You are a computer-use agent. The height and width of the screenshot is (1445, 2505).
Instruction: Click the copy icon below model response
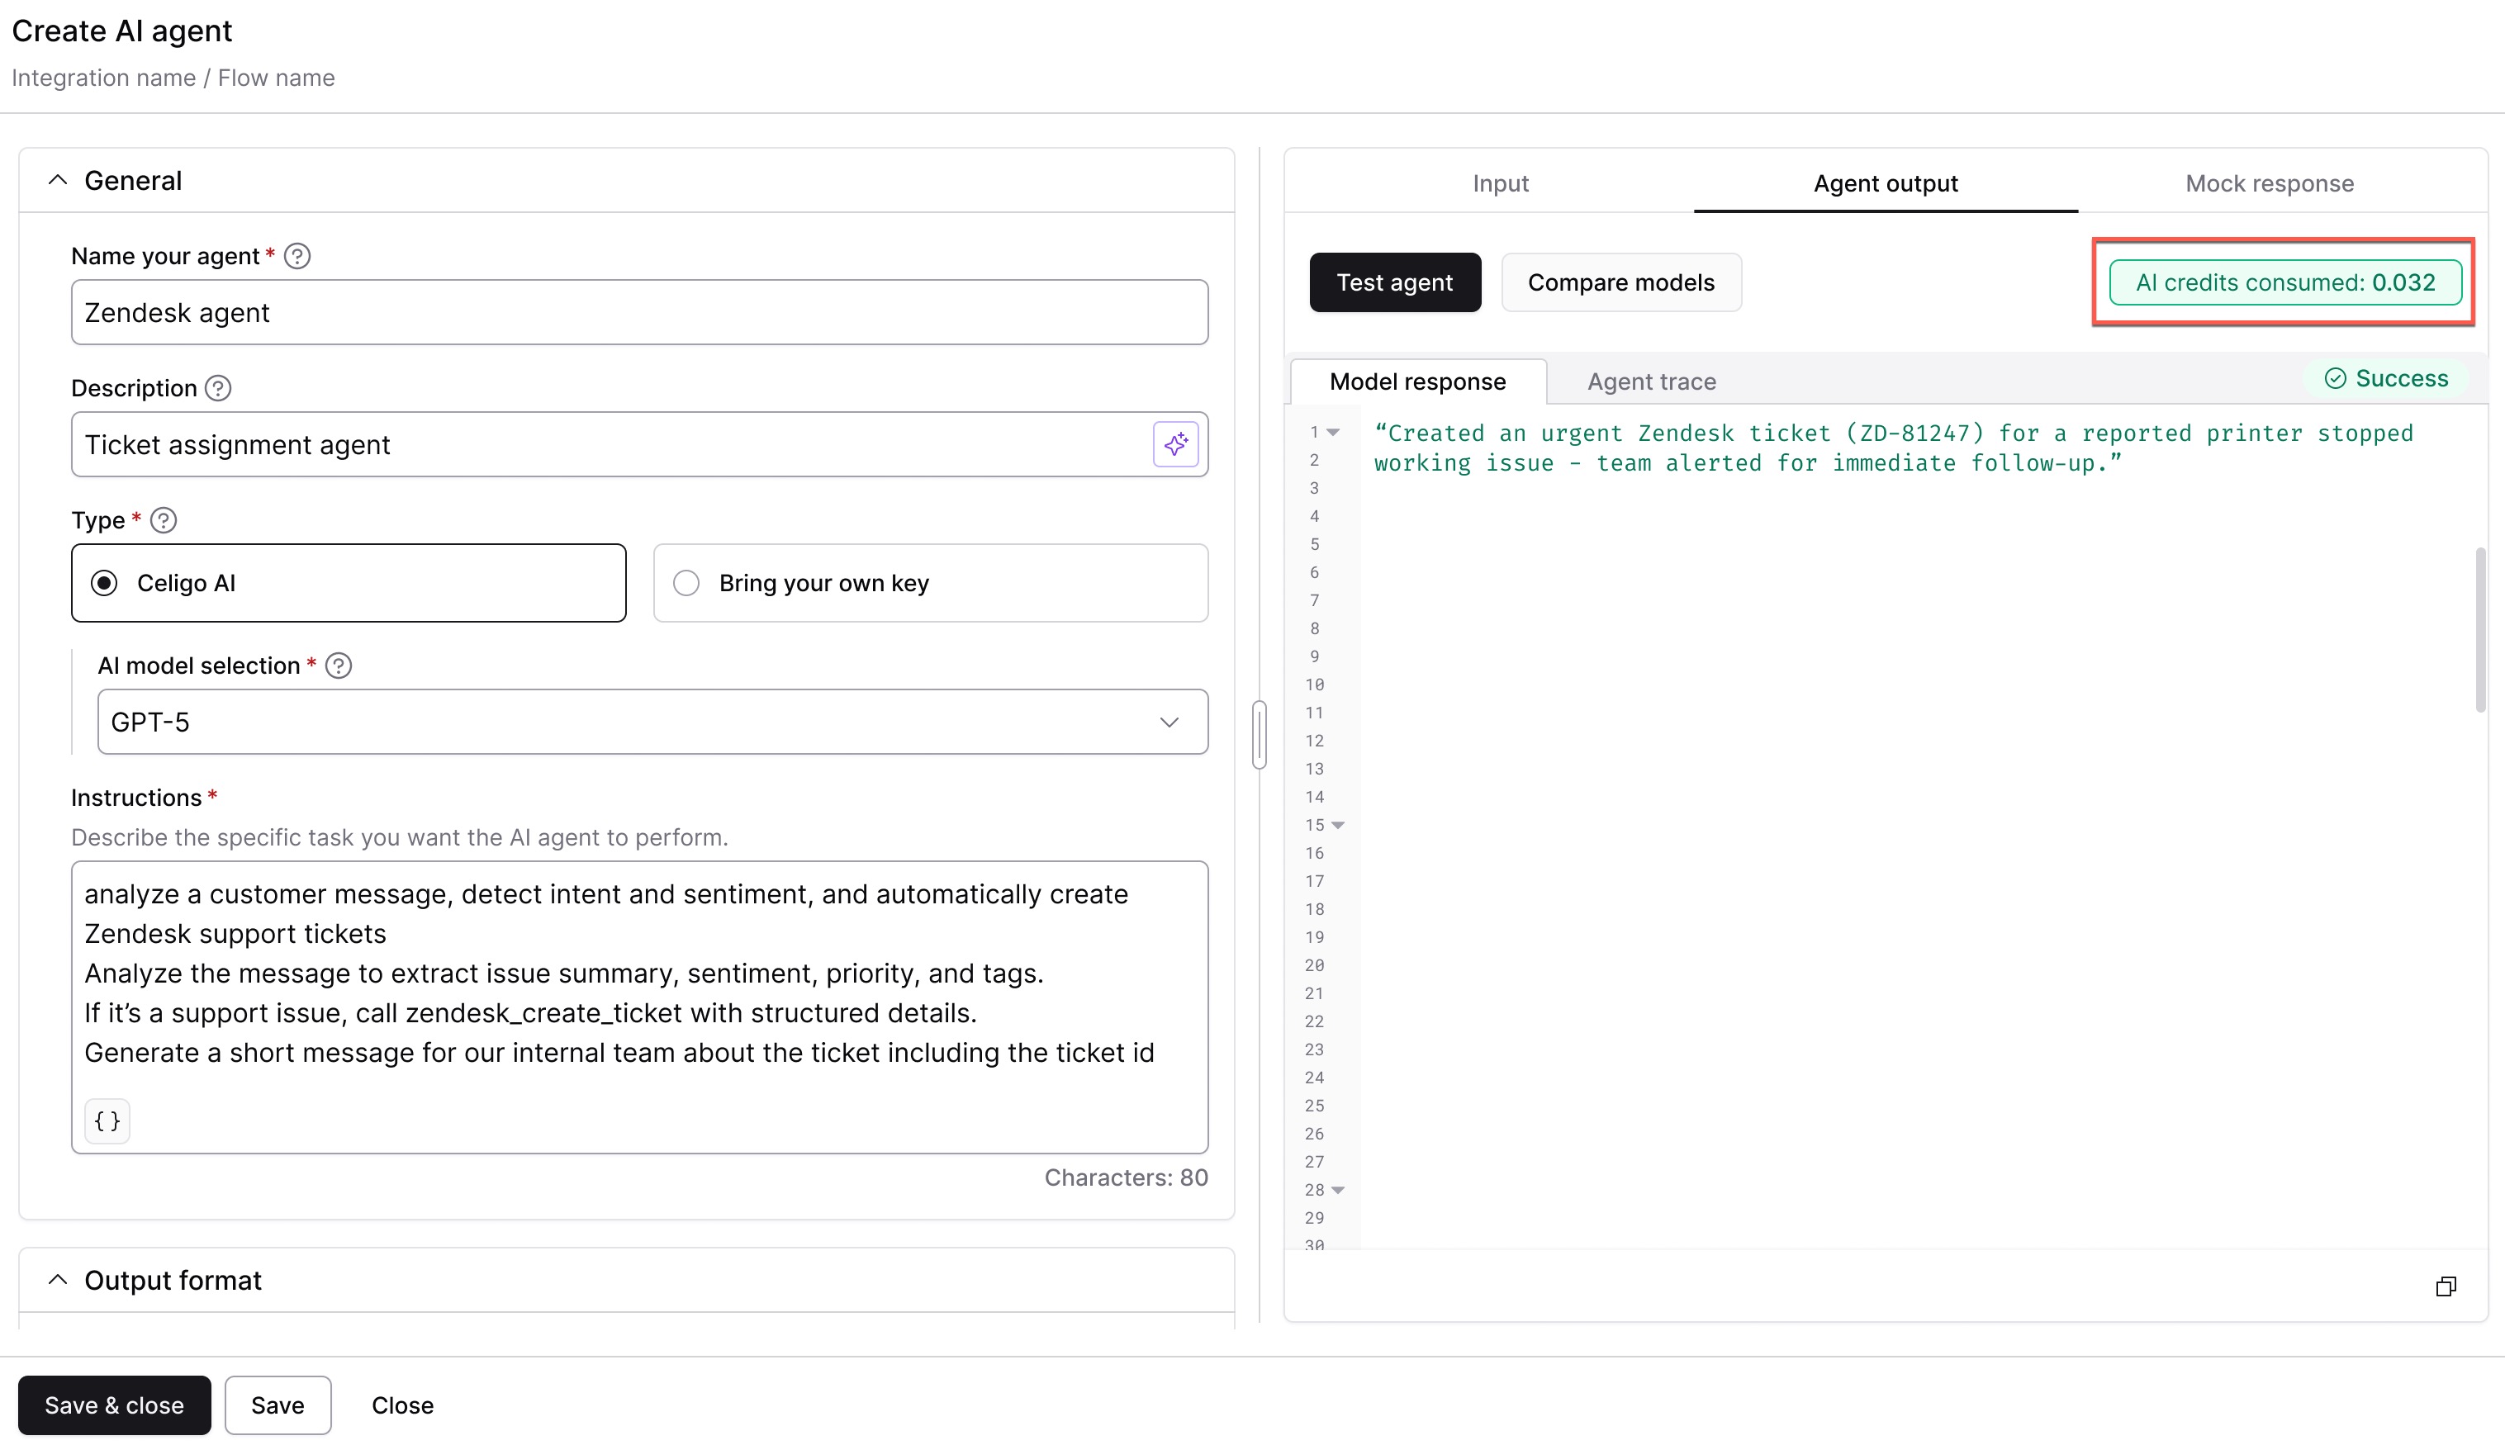point(2446,1286)
